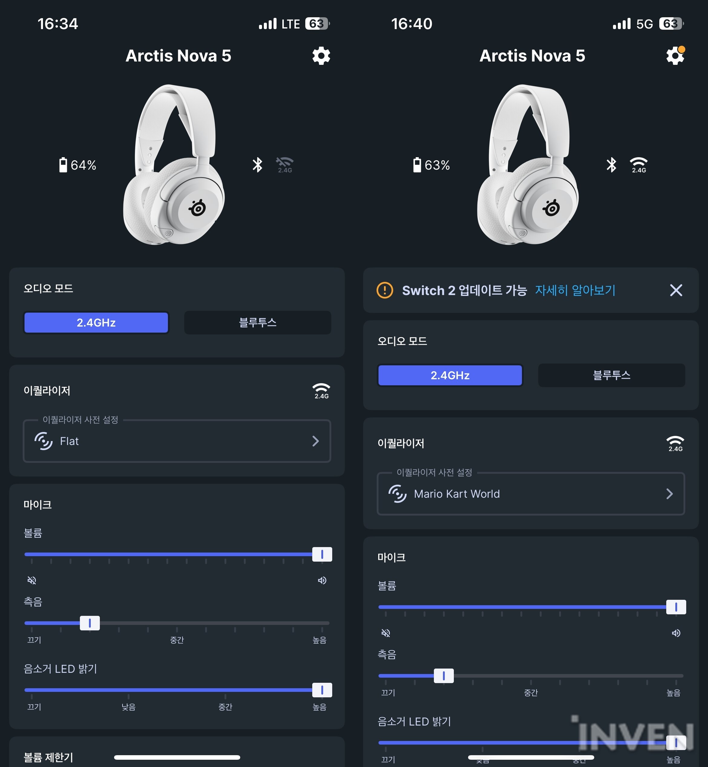Dismiss Switch 2 update banner
Viewport: 708px width, 767px height.
point(676,290)
